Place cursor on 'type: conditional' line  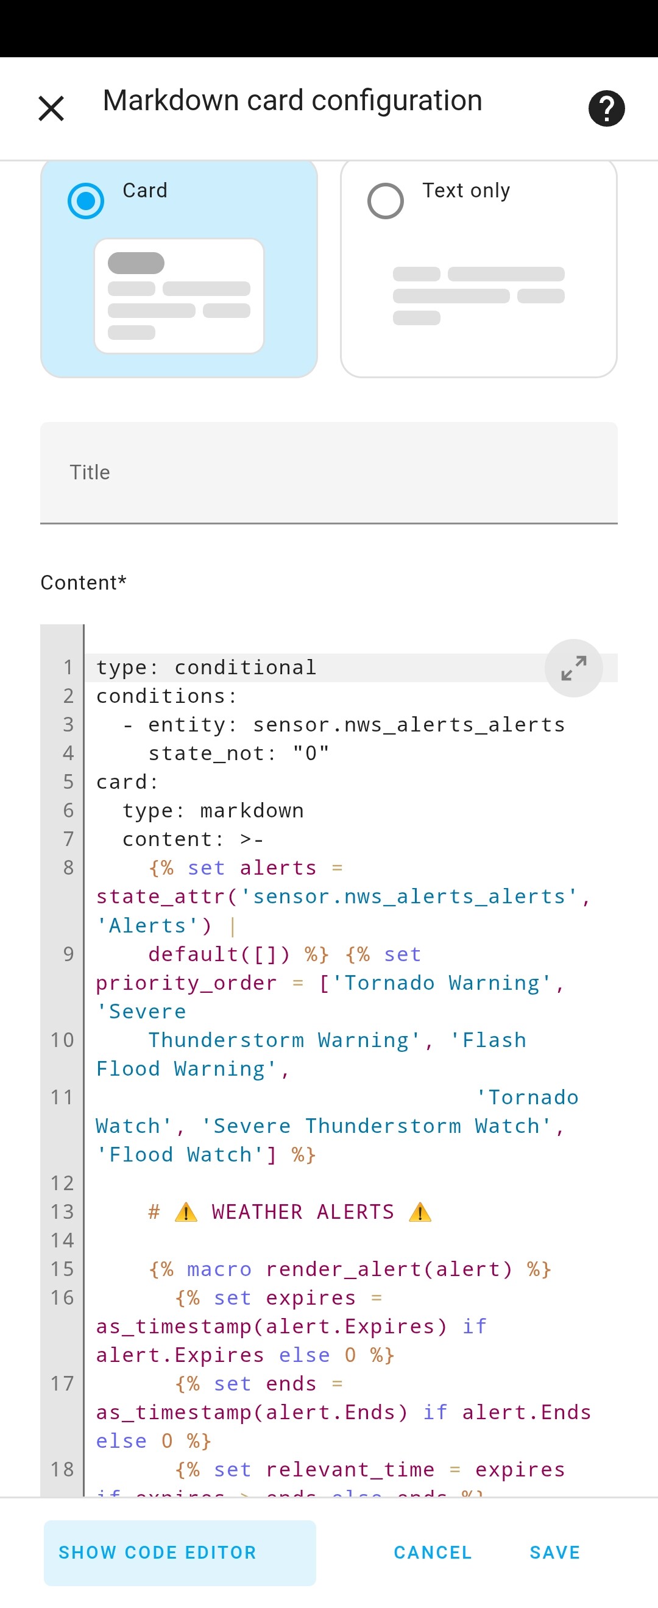206,668
